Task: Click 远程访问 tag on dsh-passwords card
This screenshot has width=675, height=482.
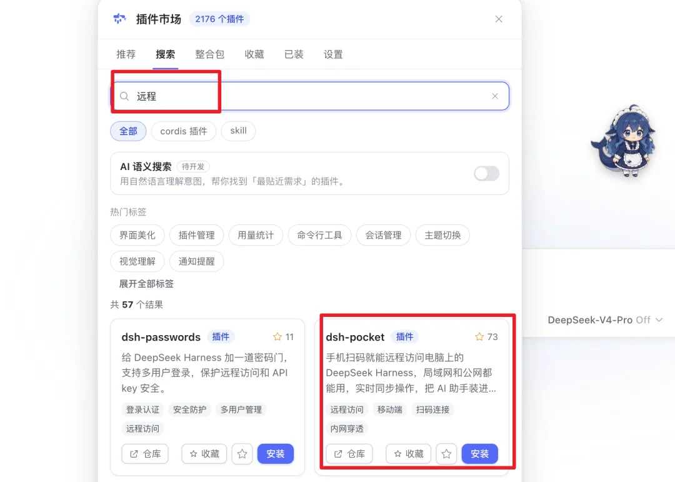Action: click(142, 429)
